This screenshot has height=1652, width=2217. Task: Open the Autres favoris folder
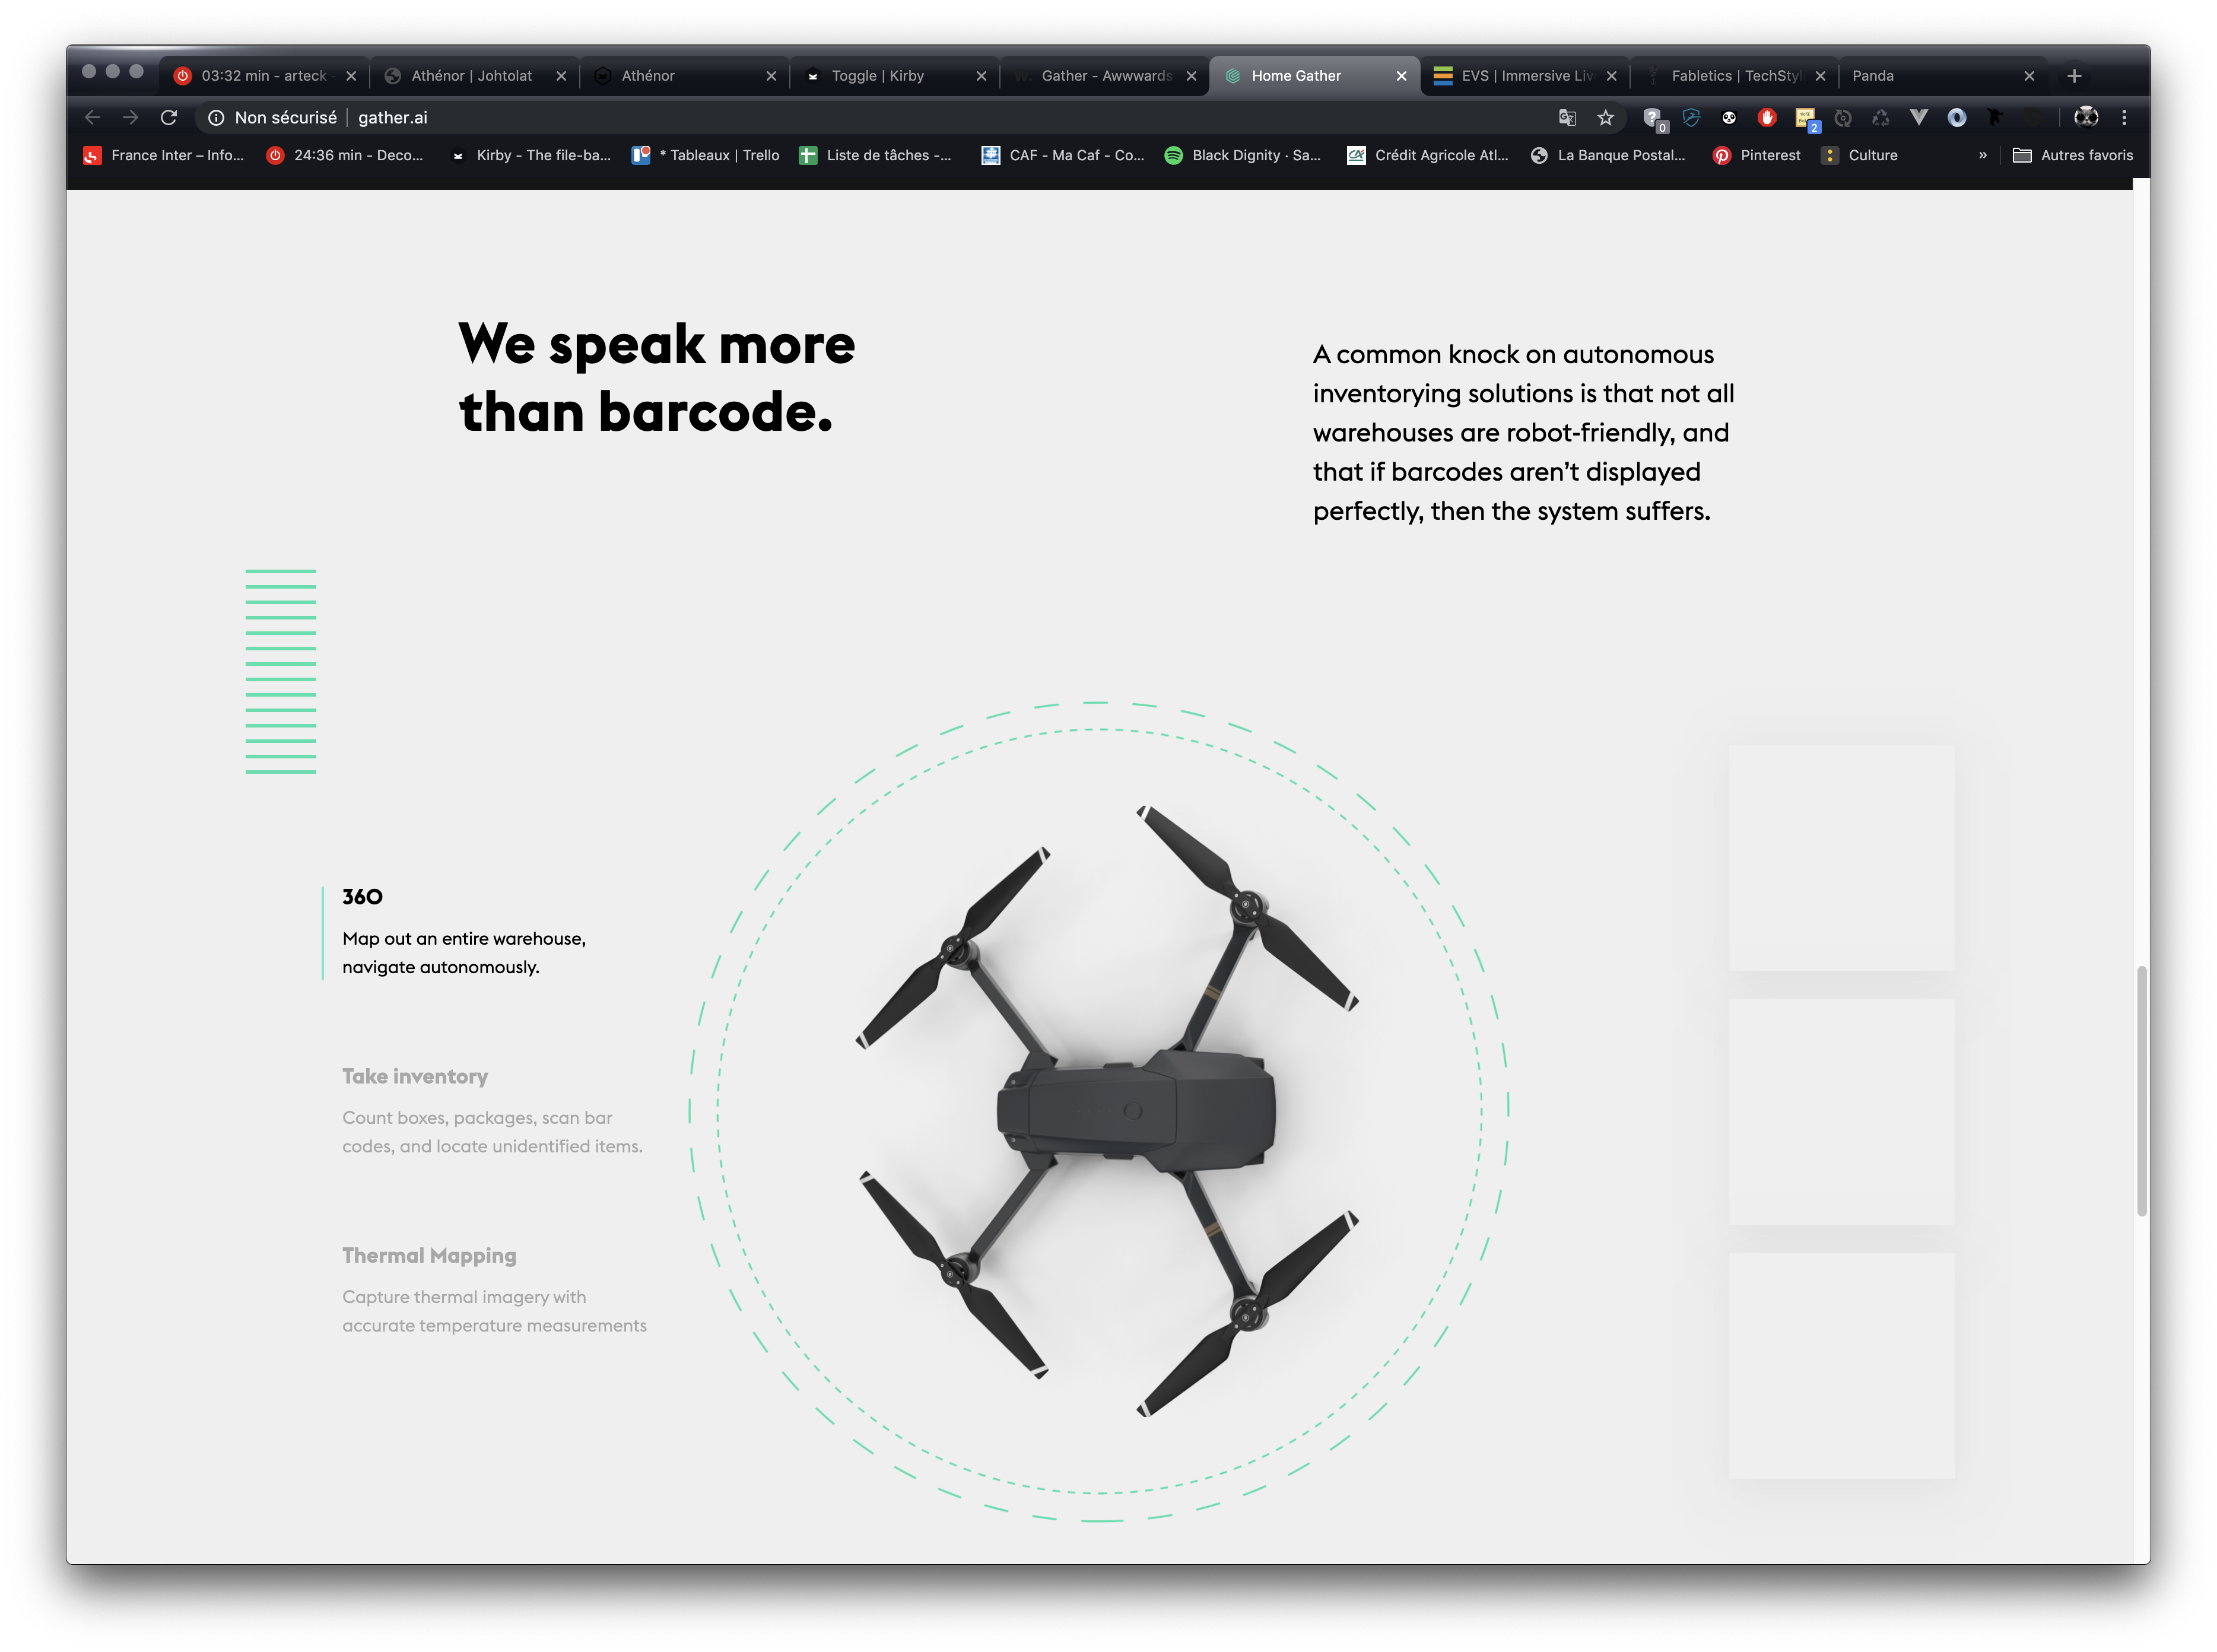2073,156
